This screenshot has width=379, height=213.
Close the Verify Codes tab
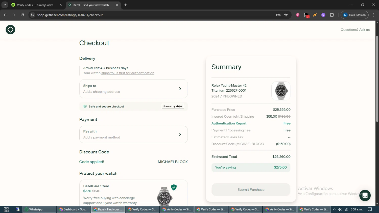point(61,5)
